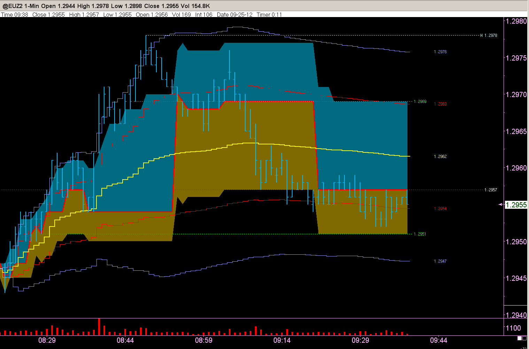The height and width of the screenshot is (349, 529).
Task: Click the 1.2965 price axis label
Action: point(516,131)
